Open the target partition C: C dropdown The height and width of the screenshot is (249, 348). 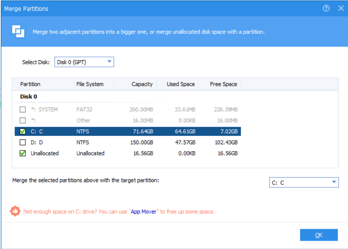[x=304, y=182]
